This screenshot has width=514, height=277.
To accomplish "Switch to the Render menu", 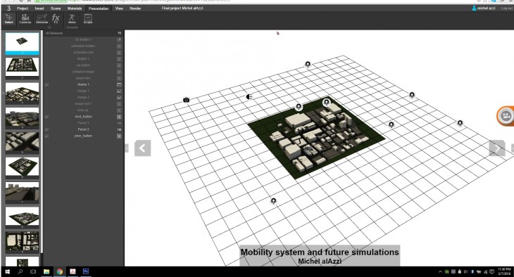I will [x=135, y=8].
